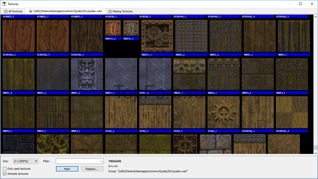Viewport: 318px width, 179px height.
Task: Switch to the All Textures tab
Action: click(13, 11)
